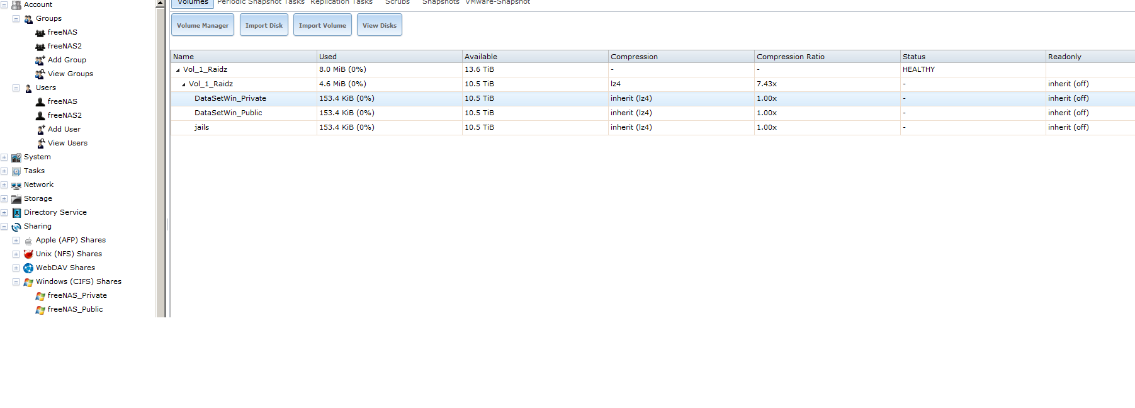Click the Add User icon
The height and width of the screenshot is (408, 1135).
(40, 130)
